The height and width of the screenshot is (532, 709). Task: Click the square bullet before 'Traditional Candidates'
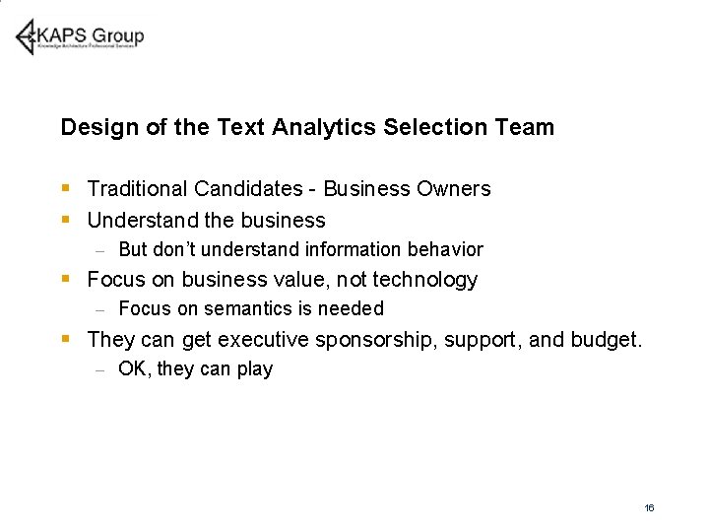[x=65, y=187]
